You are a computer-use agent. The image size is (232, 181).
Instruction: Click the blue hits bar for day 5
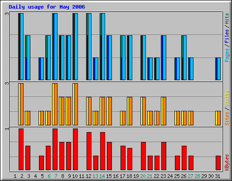pyautogui.click(x=42, y=69)
